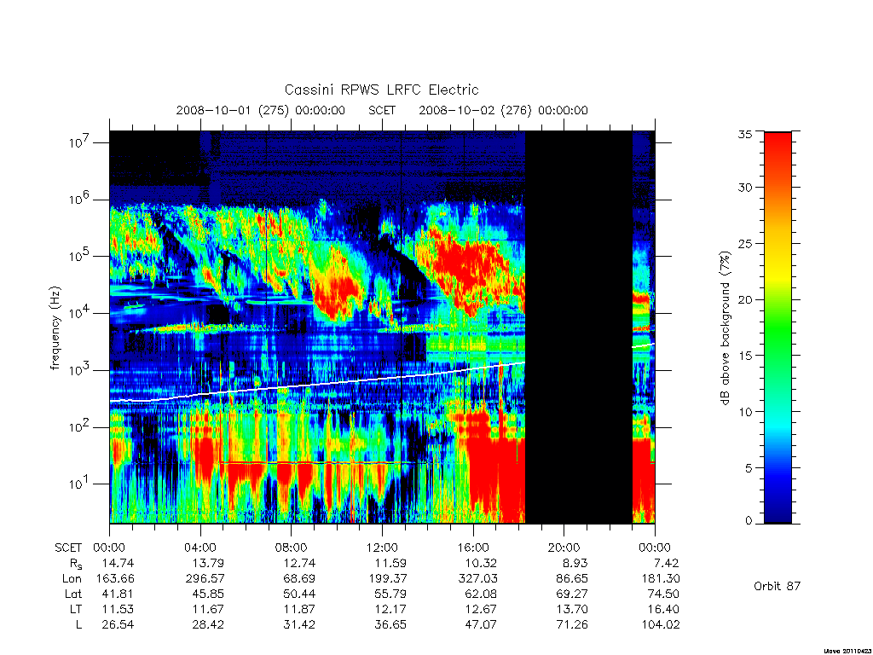Click the colorbar value 0
The height and width of the screenshot is (655, 873).
pos(749,521)
